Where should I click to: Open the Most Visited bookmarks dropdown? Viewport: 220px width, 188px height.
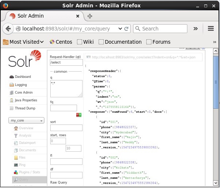pos(23,42)
